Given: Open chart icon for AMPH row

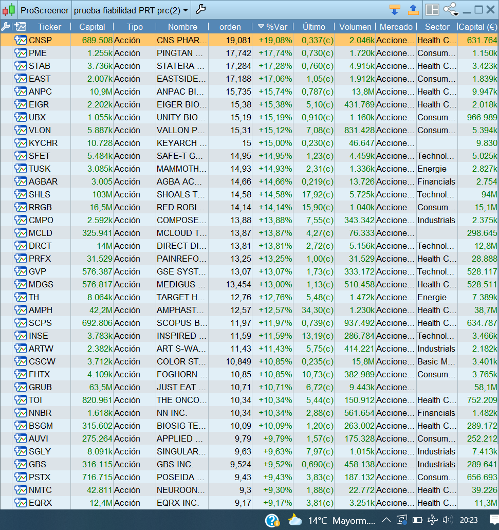Looking at the screenshot, I should 20,310.
